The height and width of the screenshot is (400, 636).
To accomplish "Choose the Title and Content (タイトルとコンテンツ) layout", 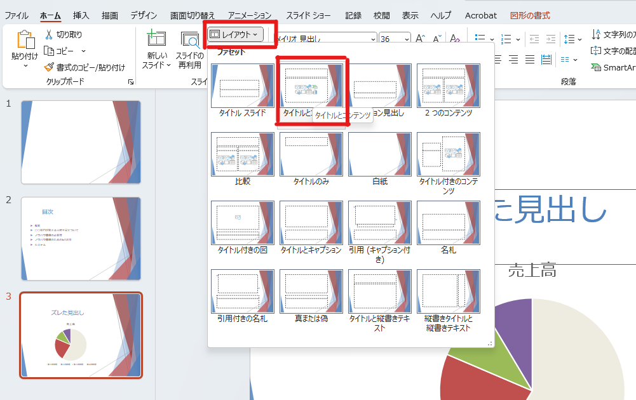I will pos(311,86).
